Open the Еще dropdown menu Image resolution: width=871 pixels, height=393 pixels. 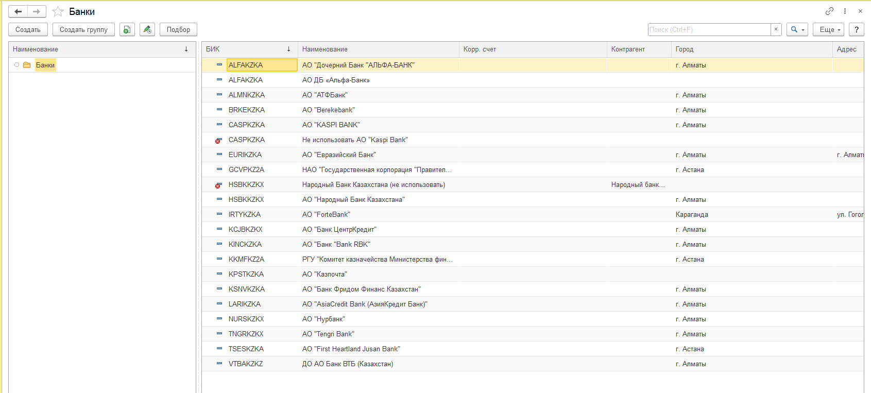coord(828,29)
